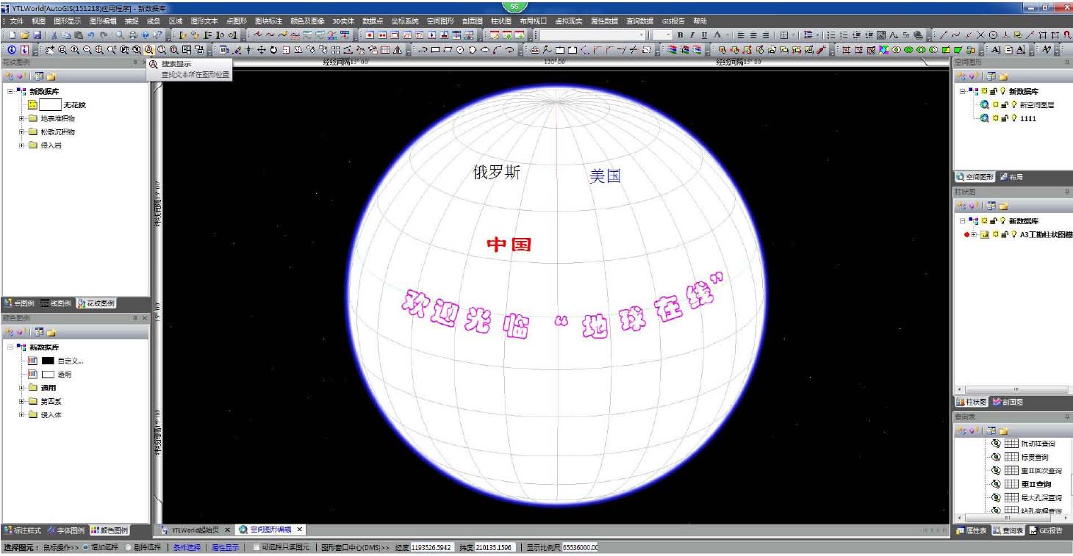Expand 侵入岩 in pattern legend panel
The width and height of the screenshot is (1073, 556).
tap(21, 145)
